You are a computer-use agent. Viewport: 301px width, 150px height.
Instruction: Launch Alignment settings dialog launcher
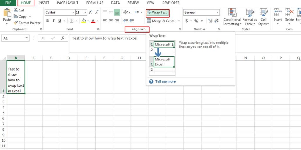click(180, 29)
